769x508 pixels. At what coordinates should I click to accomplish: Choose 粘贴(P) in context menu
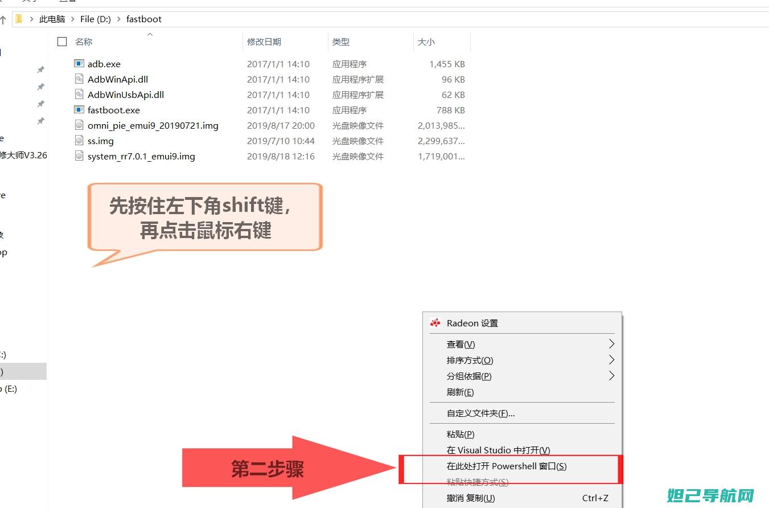coord(460,434)
